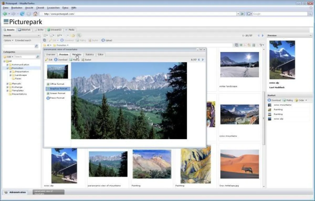Select the swiss alp thumbnail in the Basket
The width and height of the screenshot is (315, 201).
pyautogui.click(x=269, y=119)
